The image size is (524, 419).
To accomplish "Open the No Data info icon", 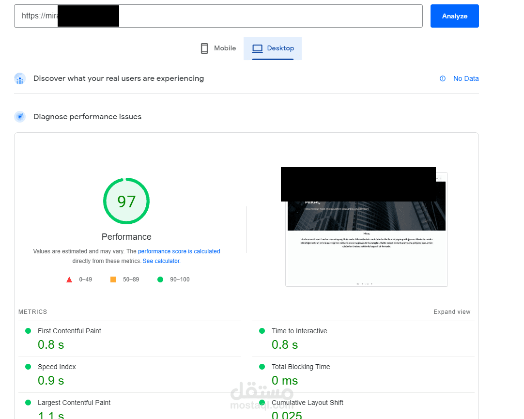I will pos(443,78).
